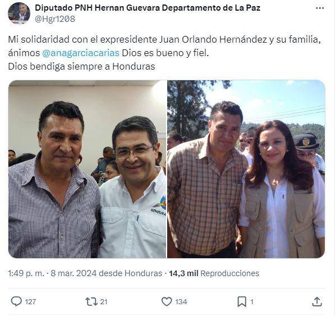Click the post text about Juan Orlando Hernández

(164, 53)
